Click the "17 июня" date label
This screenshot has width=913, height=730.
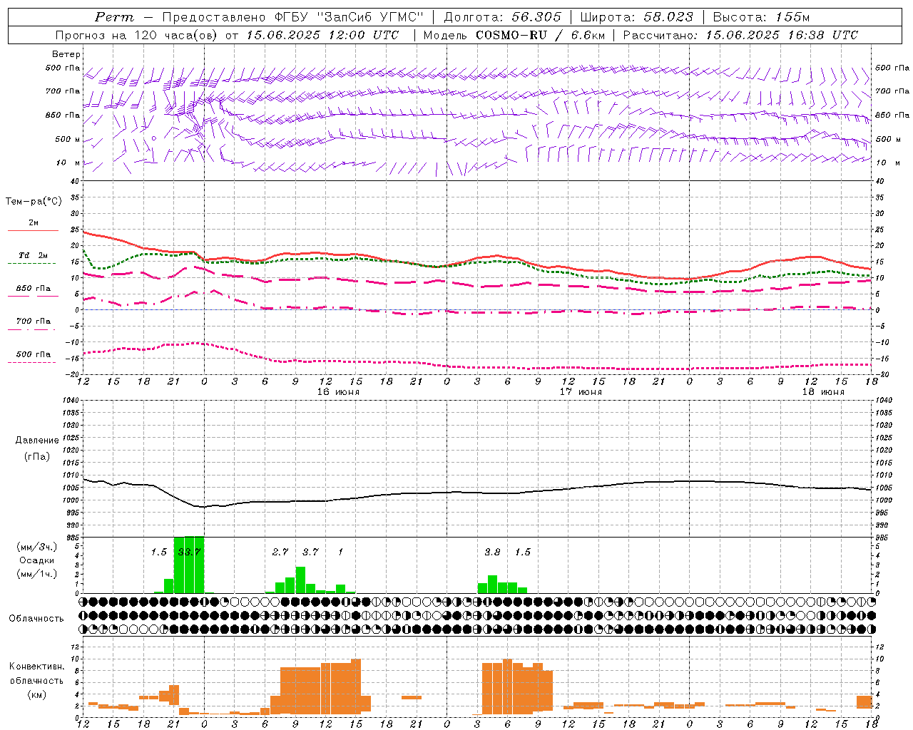[580, 392]
